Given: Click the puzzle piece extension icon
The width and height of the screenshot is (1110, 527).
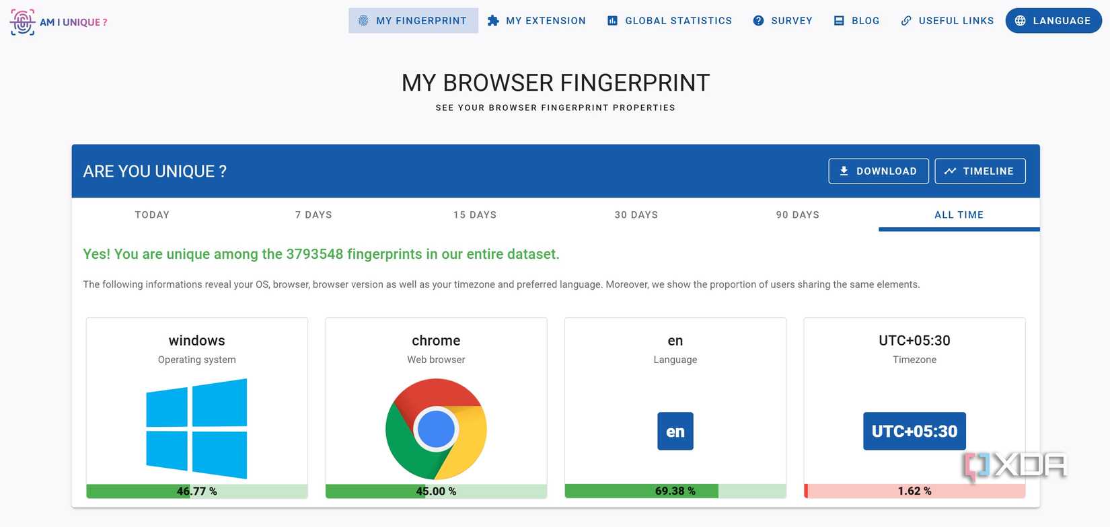Looking at the screenshot, I should tap(493, 21).
